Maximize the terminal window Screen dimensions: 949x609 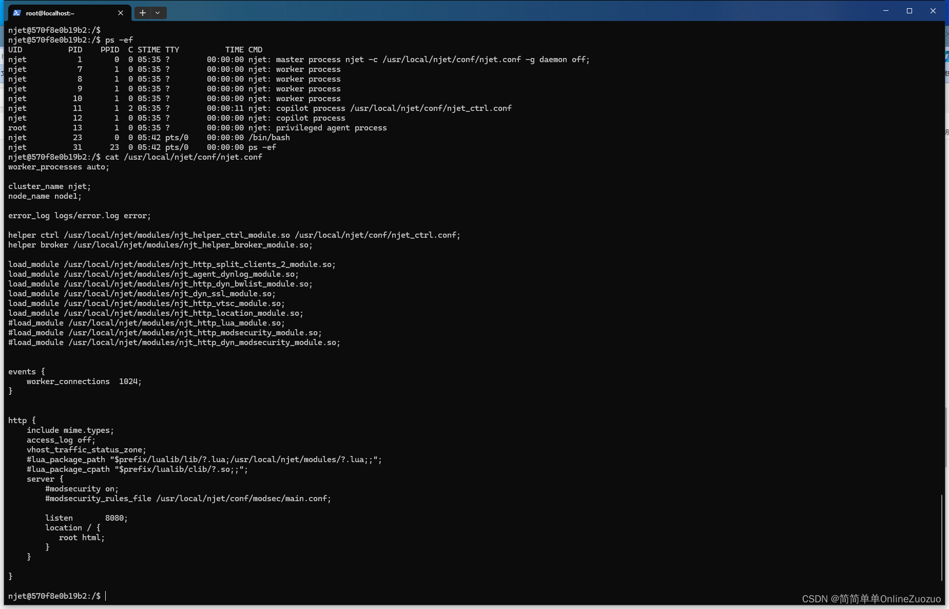[909, 11]
